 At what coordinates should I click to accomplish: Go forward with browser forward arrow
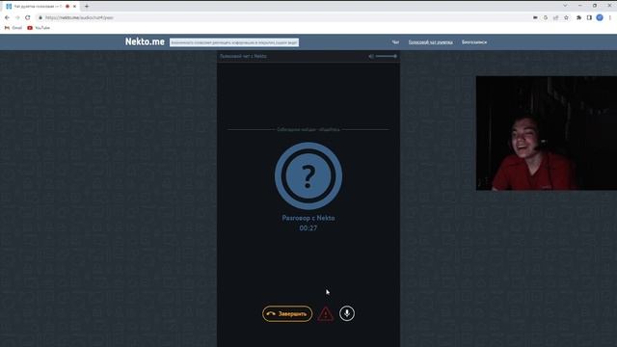(17, 17)
